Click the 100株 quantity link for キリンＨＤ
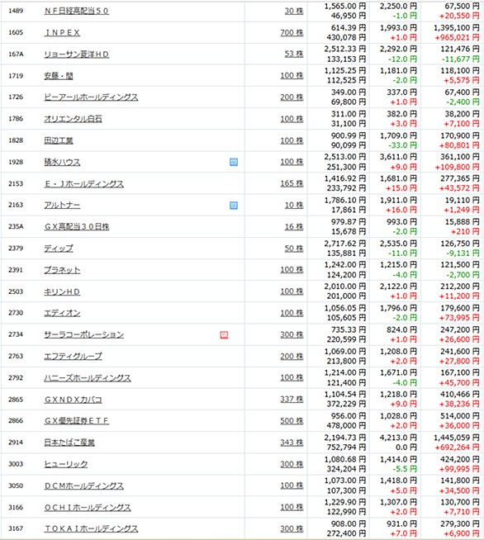This screenshot has height=540, width=484. tap(292, 291)
